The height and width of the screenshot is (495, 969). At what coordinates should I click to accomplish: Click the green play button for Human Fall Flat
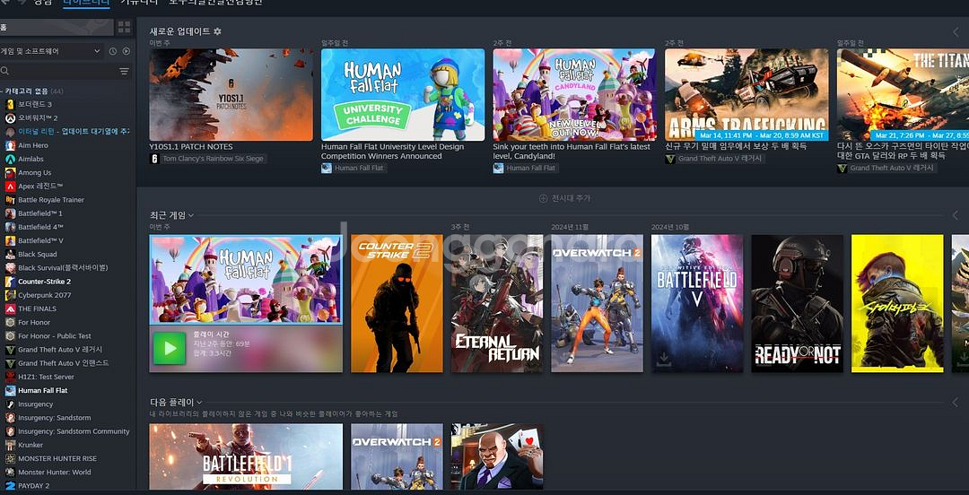170,349
